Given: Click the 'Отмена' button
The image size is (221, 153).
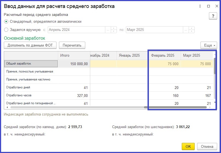Looking at the screenshot, I should [x=207, y=146].
